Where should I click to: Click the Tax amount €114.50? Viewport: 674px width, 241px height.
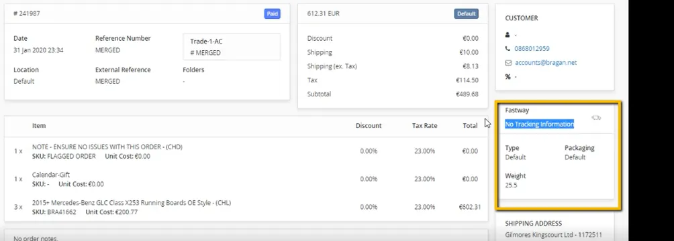click(467, 80)
